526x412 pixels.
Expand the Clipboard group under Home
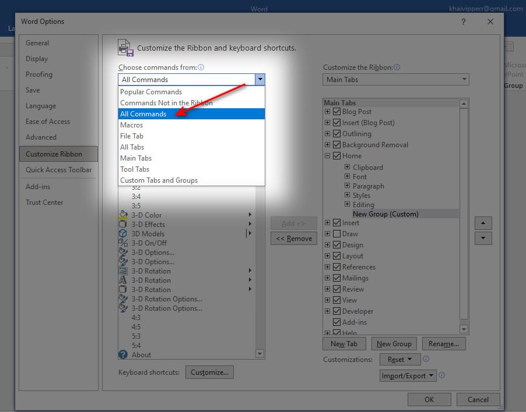(348, 168)
